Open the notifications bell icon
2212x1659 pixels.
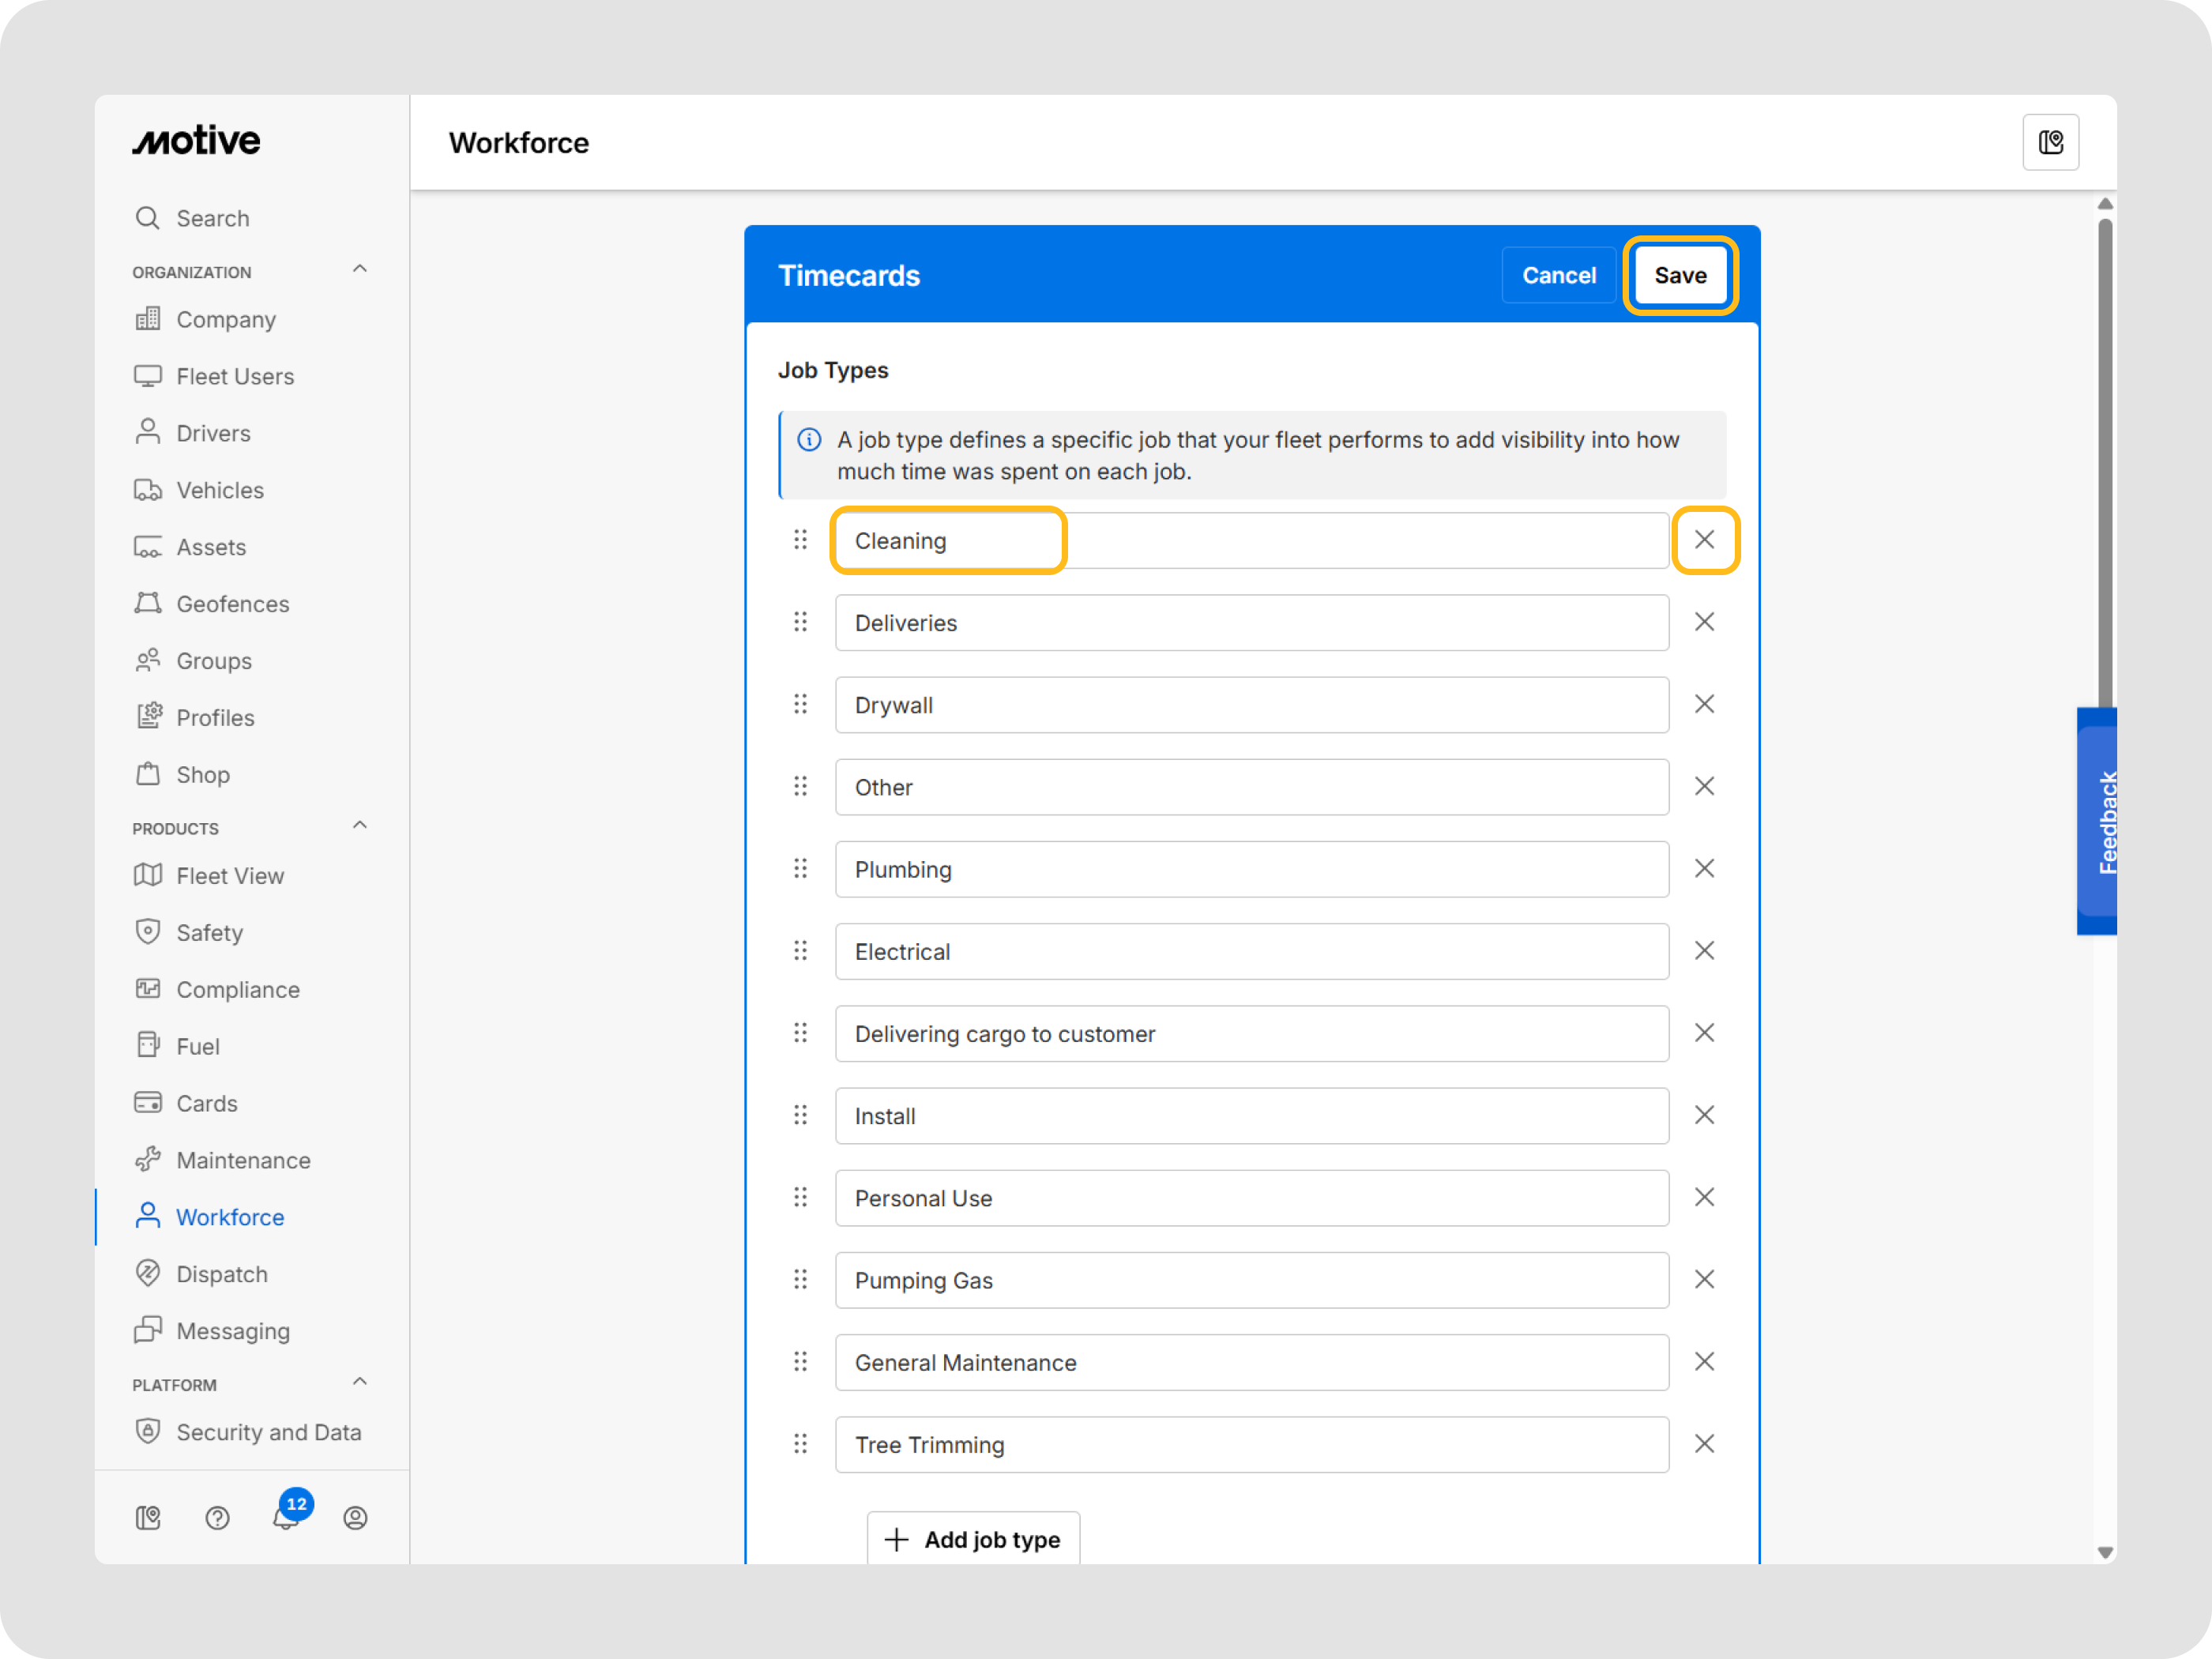286,1517
